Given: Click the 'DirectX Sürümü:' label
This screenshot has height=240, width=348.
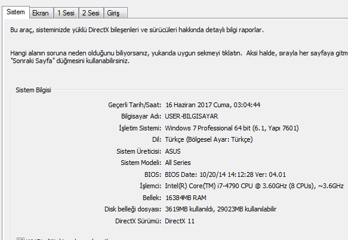Looking at the screenshot, I should point(138,221).
